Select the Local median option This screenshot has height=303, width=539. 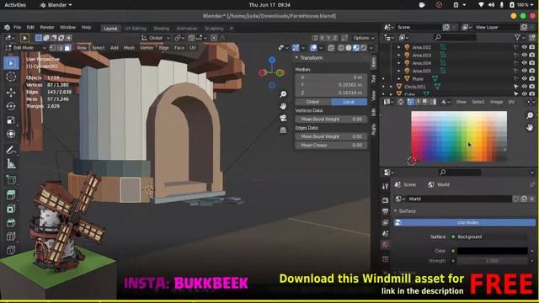click(349, 102)
